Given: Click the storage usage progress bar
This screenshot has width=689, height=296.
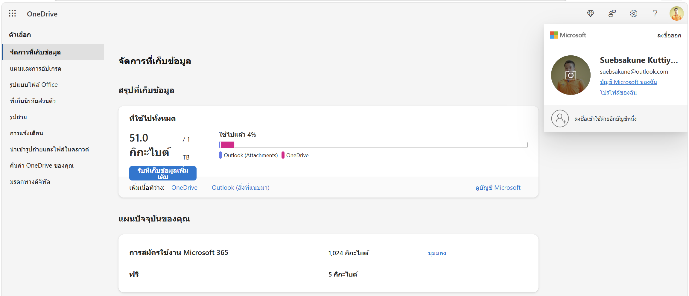Looking at the screenshot, I should pos(373,145).
